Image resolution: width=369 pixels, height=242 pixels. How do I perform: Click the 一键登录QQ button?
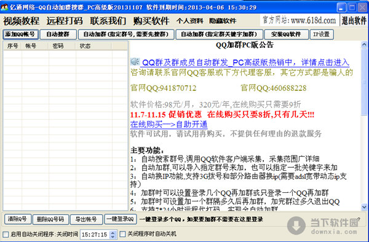(121, 219)
